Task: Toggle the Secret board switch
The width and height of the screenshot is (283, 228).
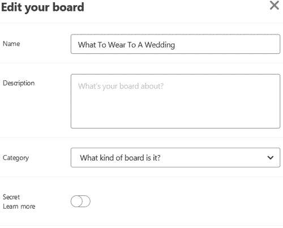Action: tap(80, 201)
